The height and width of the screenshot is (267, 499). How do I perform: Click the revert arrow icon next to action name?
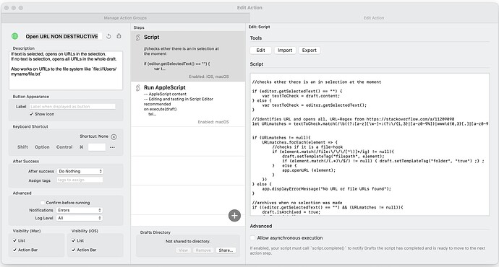pos(108,36)
